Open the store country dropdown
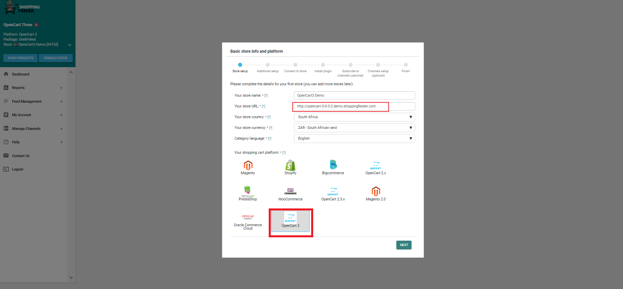 [354, 117]
